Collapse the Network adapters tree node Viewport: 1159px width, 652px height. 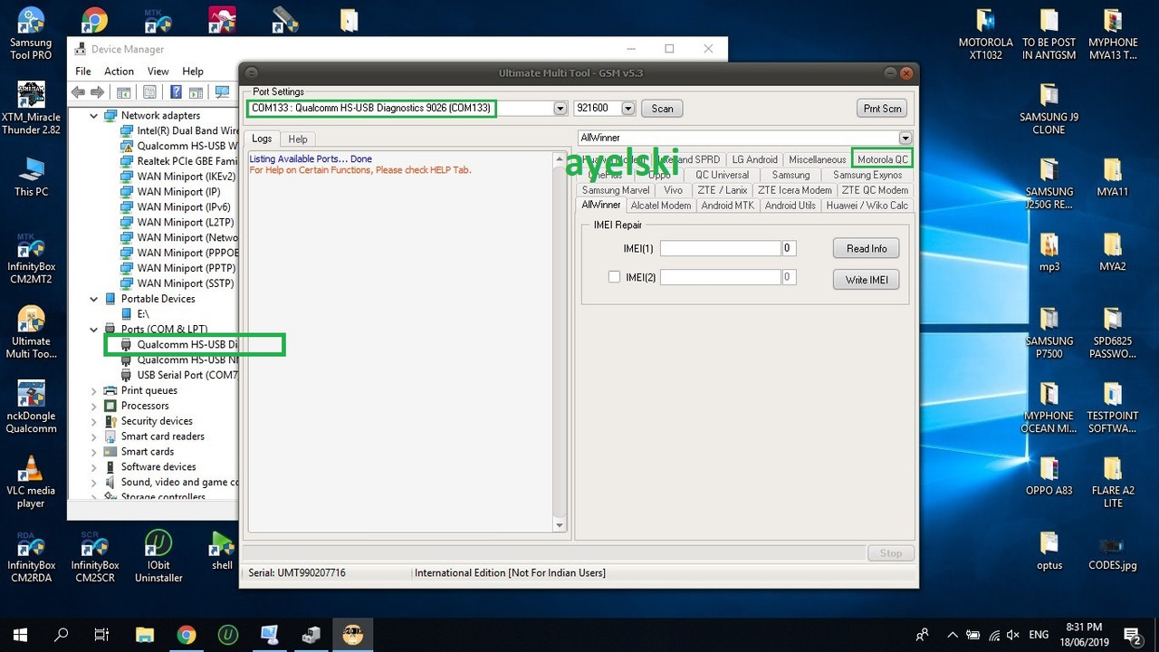coord(94,116)
